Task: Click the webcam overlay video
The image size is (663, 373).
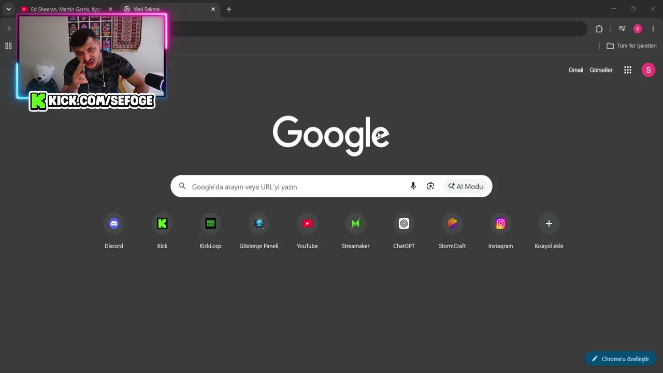Action: point(92,55)
